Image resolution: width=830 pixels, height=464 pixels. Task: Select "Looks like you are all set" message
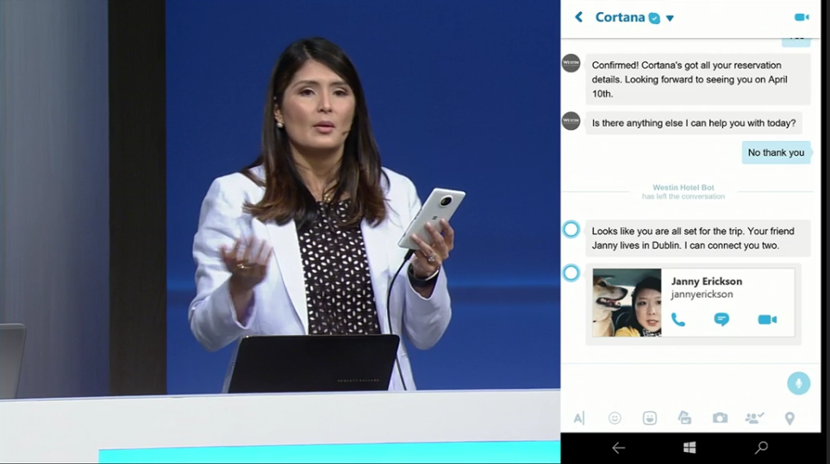697,238
